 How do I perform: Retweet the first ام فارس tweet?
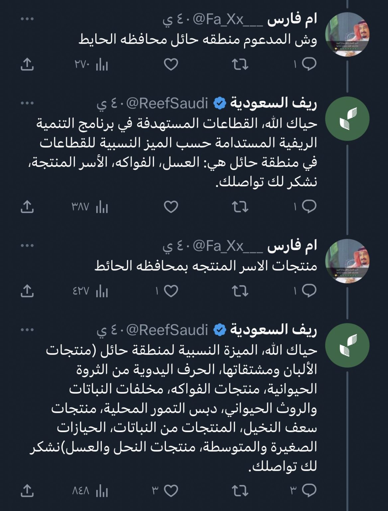(x=240, y=64)
